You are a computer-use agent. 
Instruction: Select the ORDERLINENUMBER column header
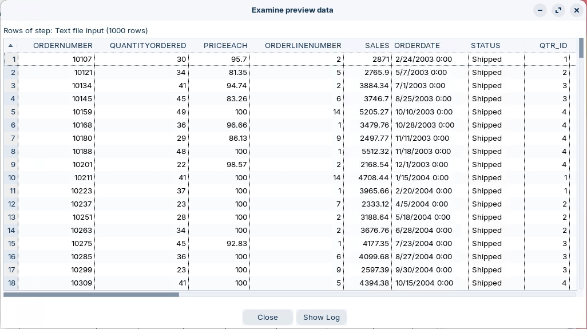tap(303, 45)
